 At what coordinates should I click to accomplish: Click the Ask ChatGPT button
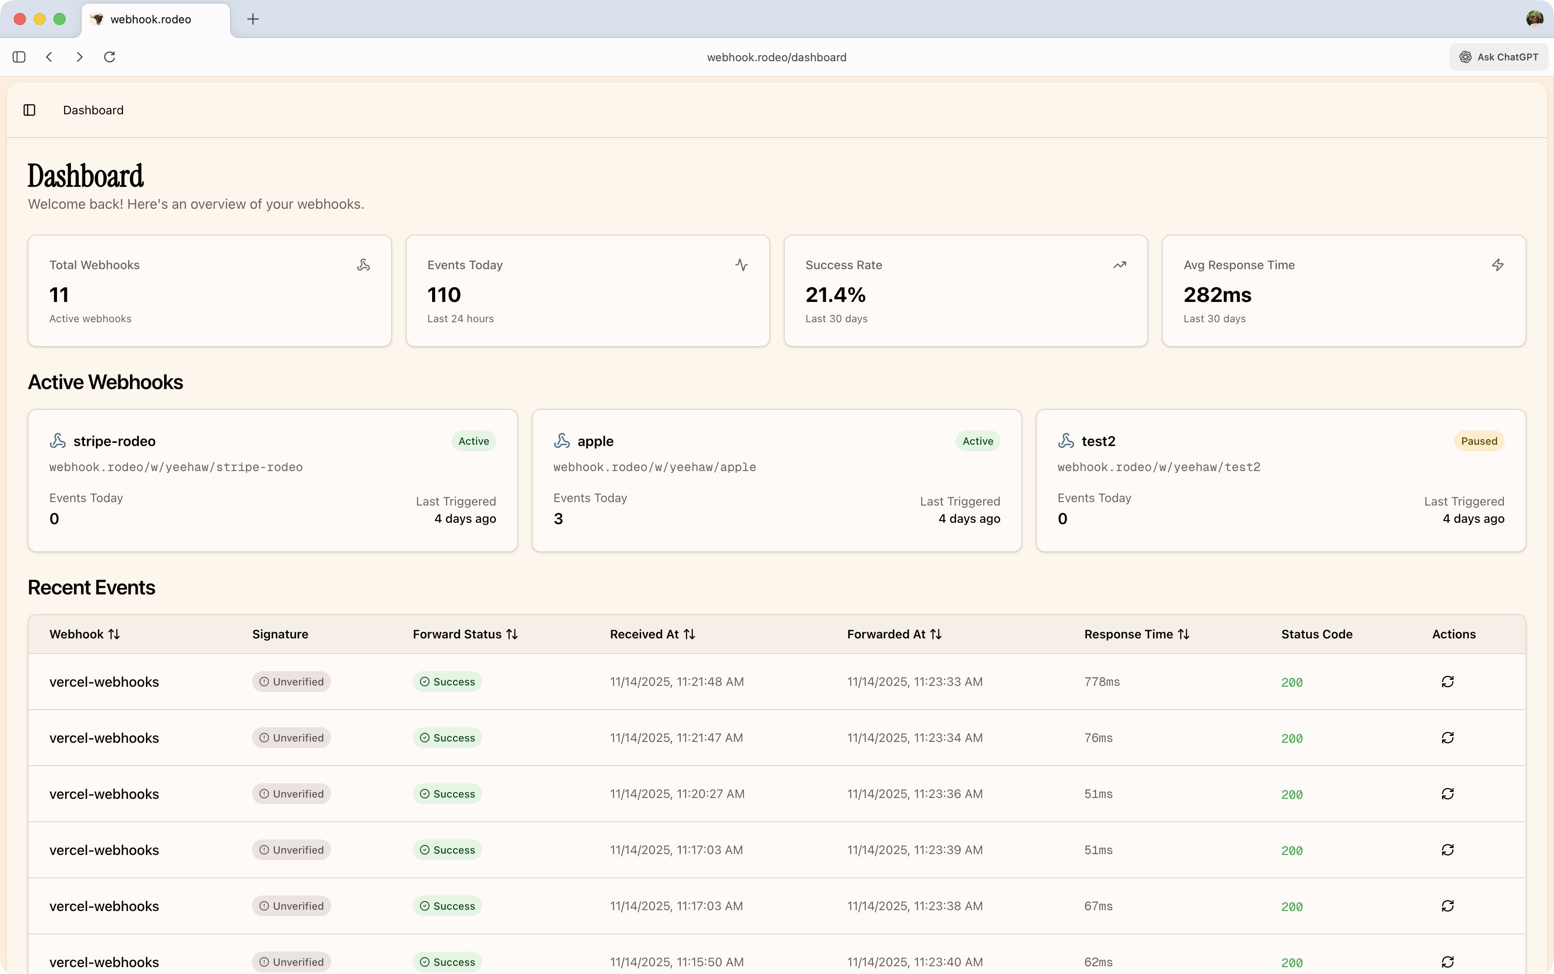(x=1498, y=57)
